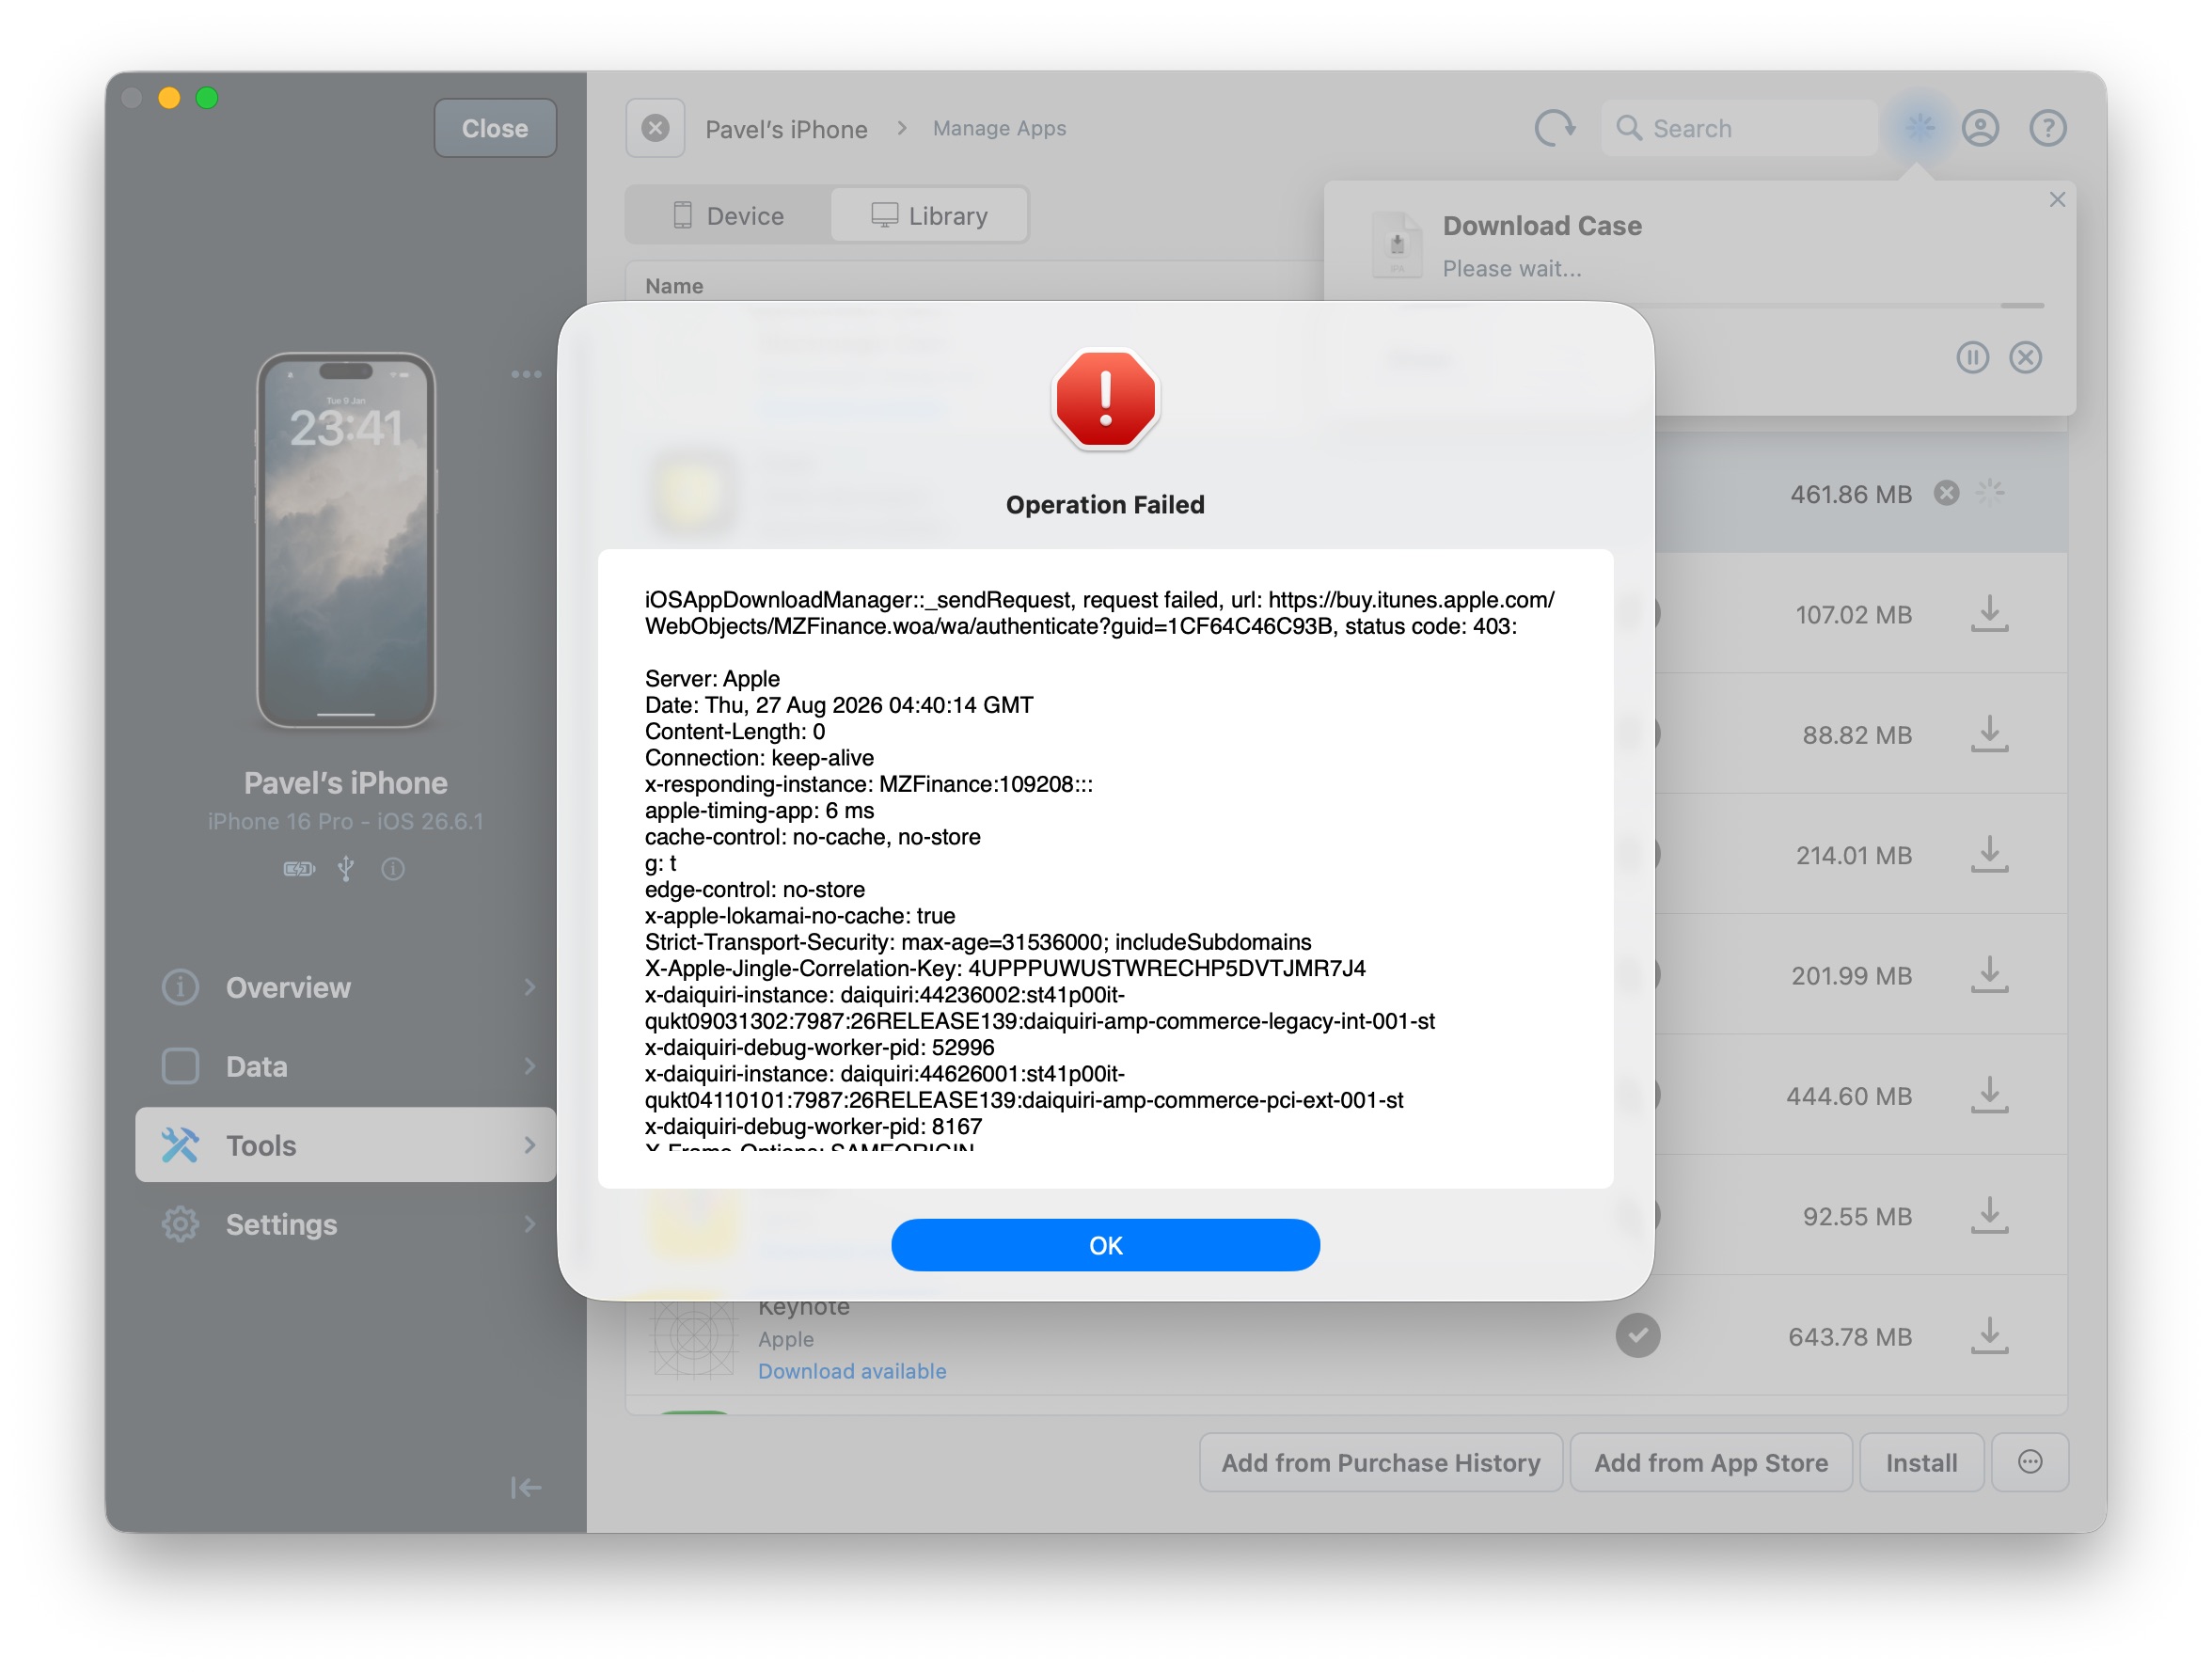This screenshot has height=1672, width=2212.
Task: Click the iPhone lock screen thumbnail
Action: point(346,541)
